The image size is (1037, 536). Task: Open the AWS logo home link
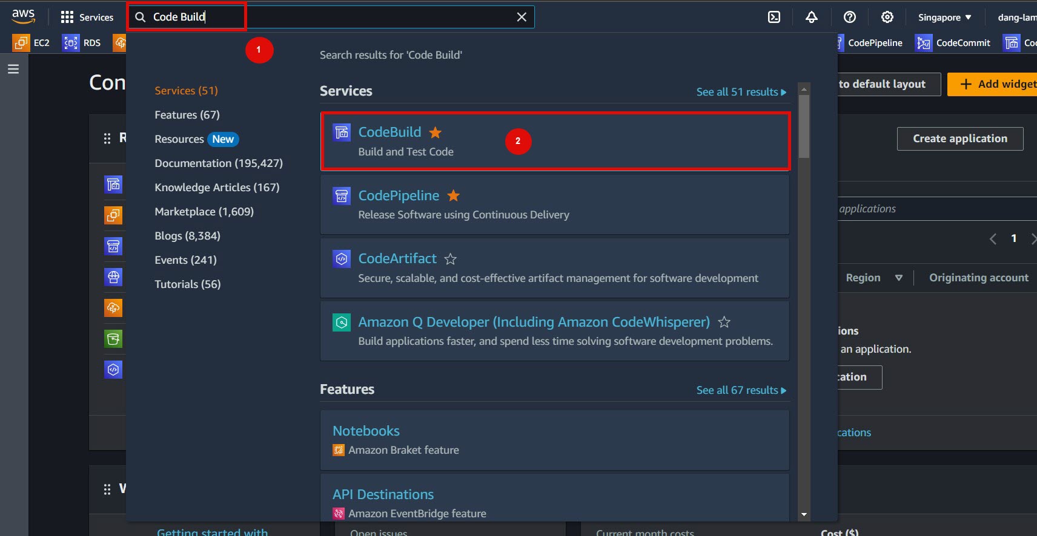click(23, 16)
